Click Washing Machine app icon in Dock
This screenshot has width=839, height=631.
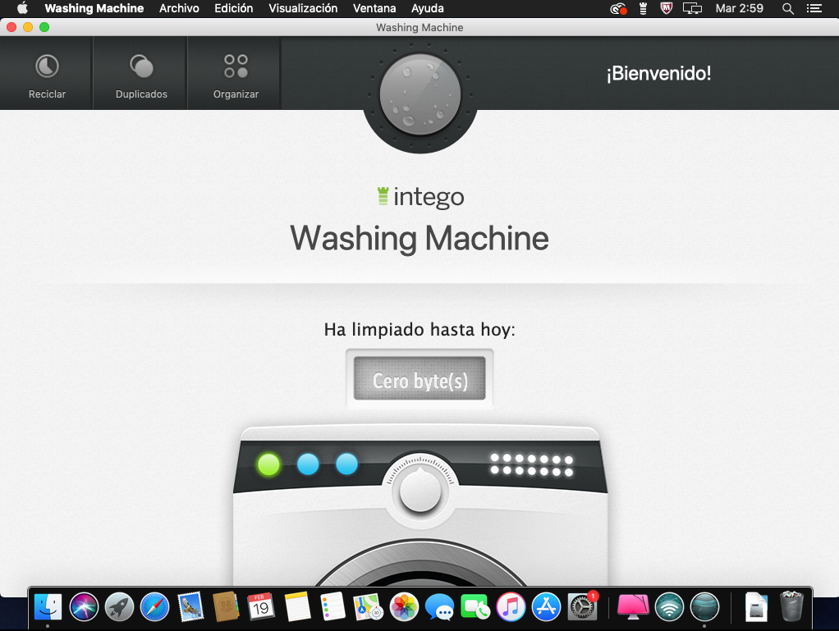704,607
